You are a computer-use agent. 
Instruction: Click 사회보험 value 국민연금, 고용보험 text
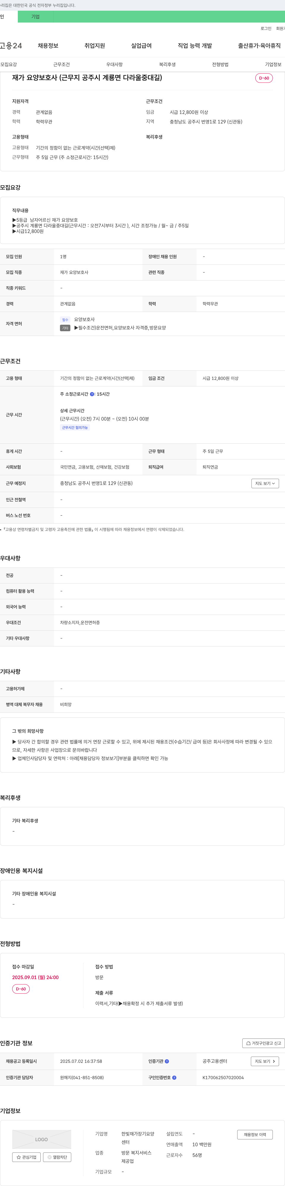coord(95,467)
